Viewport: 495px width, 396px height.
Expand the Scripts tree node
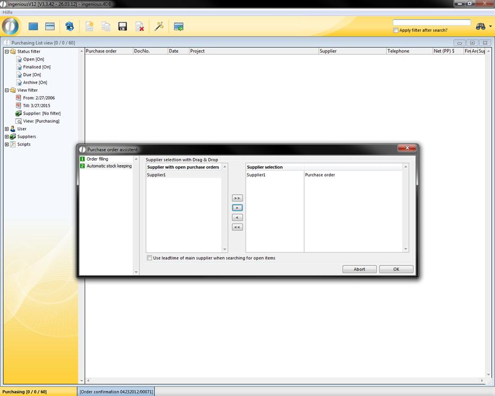pyautogui.click(x=6, y=144)
